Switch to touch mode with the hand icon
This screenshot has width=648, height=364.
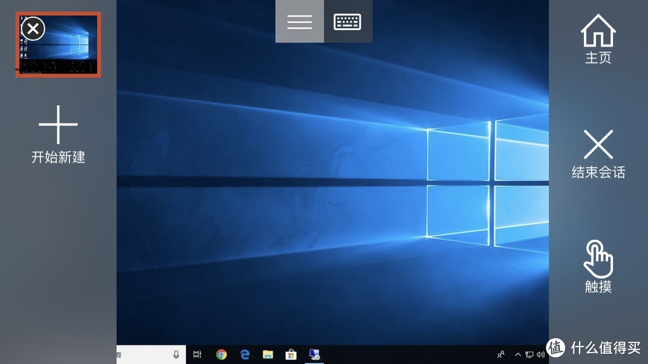[x=598, y=258]
